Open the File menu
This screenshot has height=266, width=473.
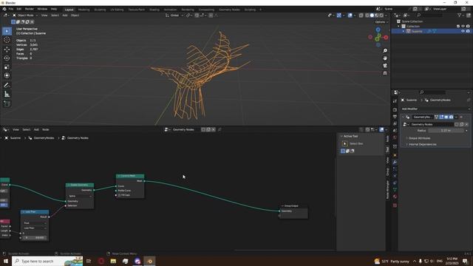(x=11, y=9)
